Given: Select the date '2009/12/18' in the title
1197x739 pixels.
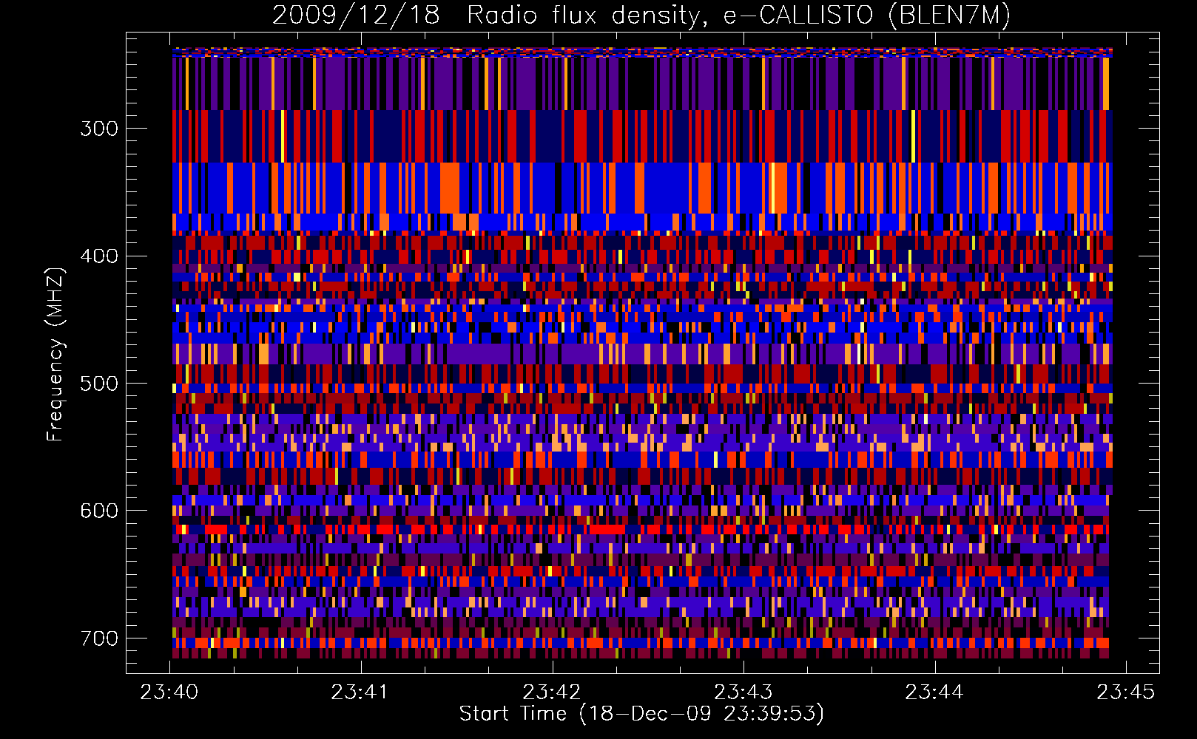Looking at the screenshot, I should click(x=356, y=16).
